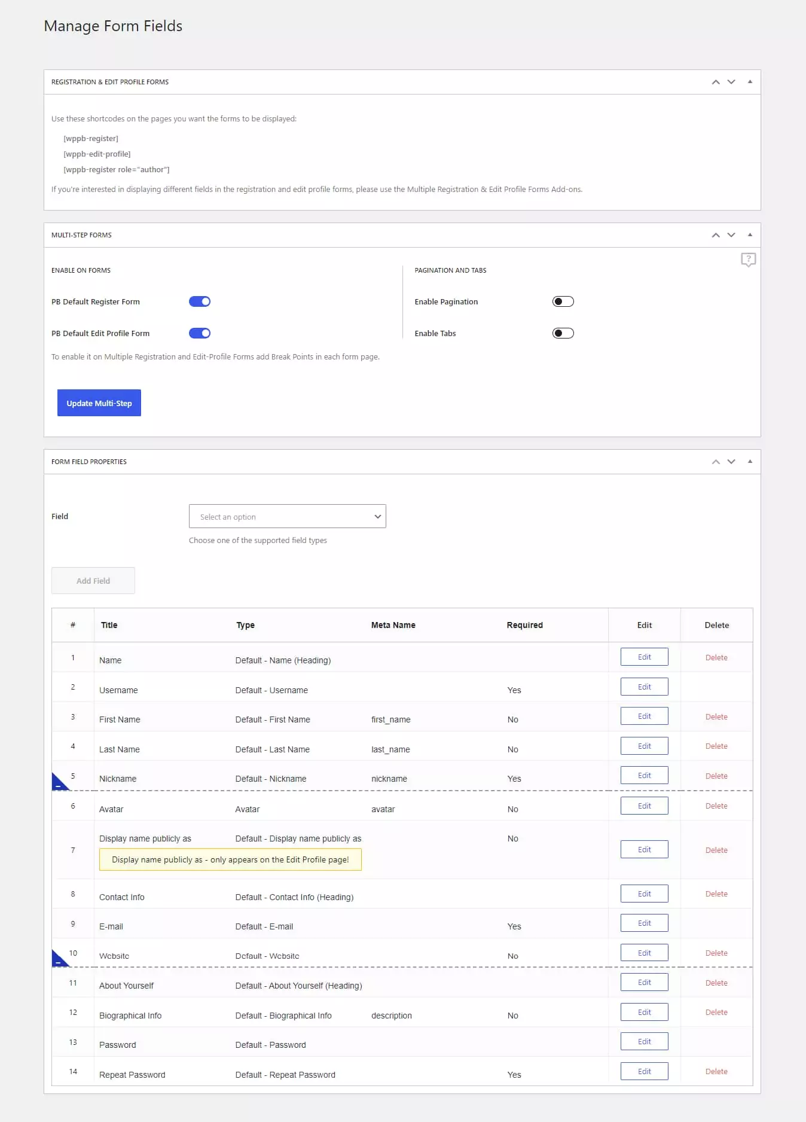This screenshot has width=806, height=1122.
Task: Edit the First Name field
Action: 644,716
